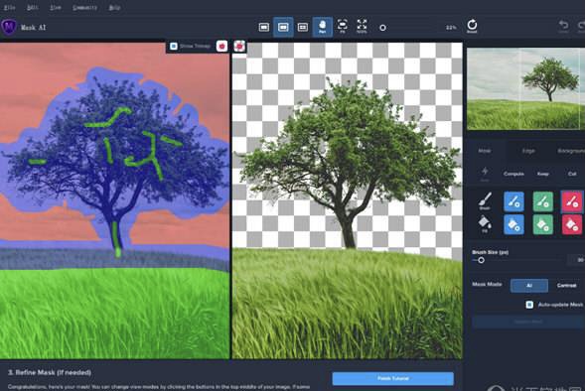Select the solid red mask preview icon

pos(222,46)
